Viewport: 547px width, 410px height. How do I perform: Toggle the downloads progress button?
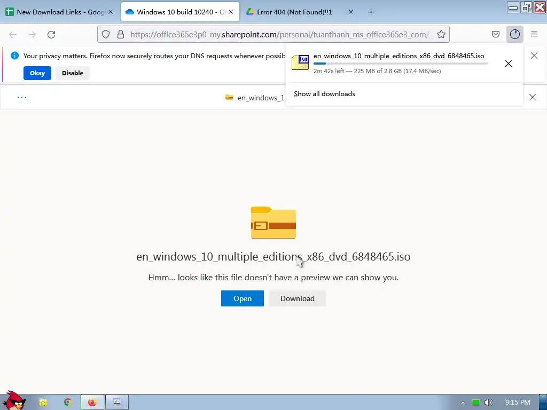(514, 34)
